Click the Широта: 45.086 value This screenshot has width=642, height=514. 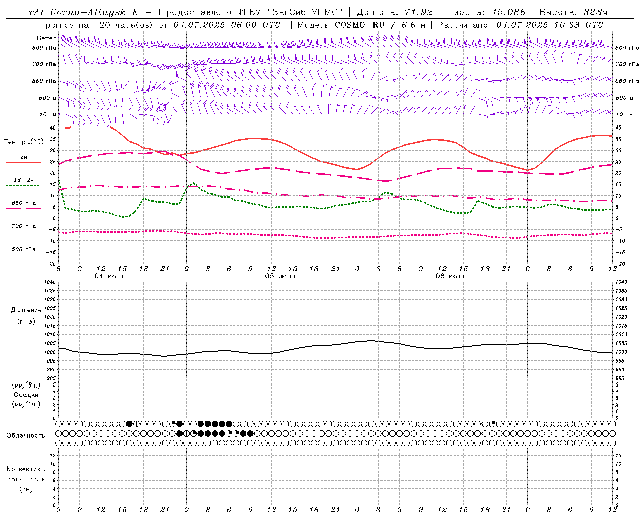[x=486, y=12]
